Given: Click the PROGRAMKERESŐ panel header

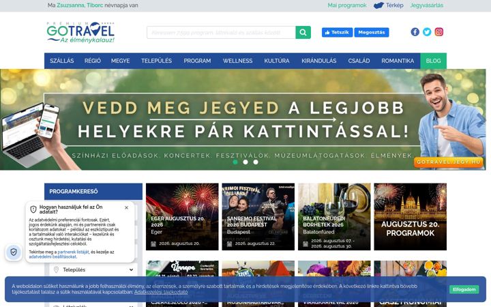Looking at the screenshot, I should click(93, 192).
